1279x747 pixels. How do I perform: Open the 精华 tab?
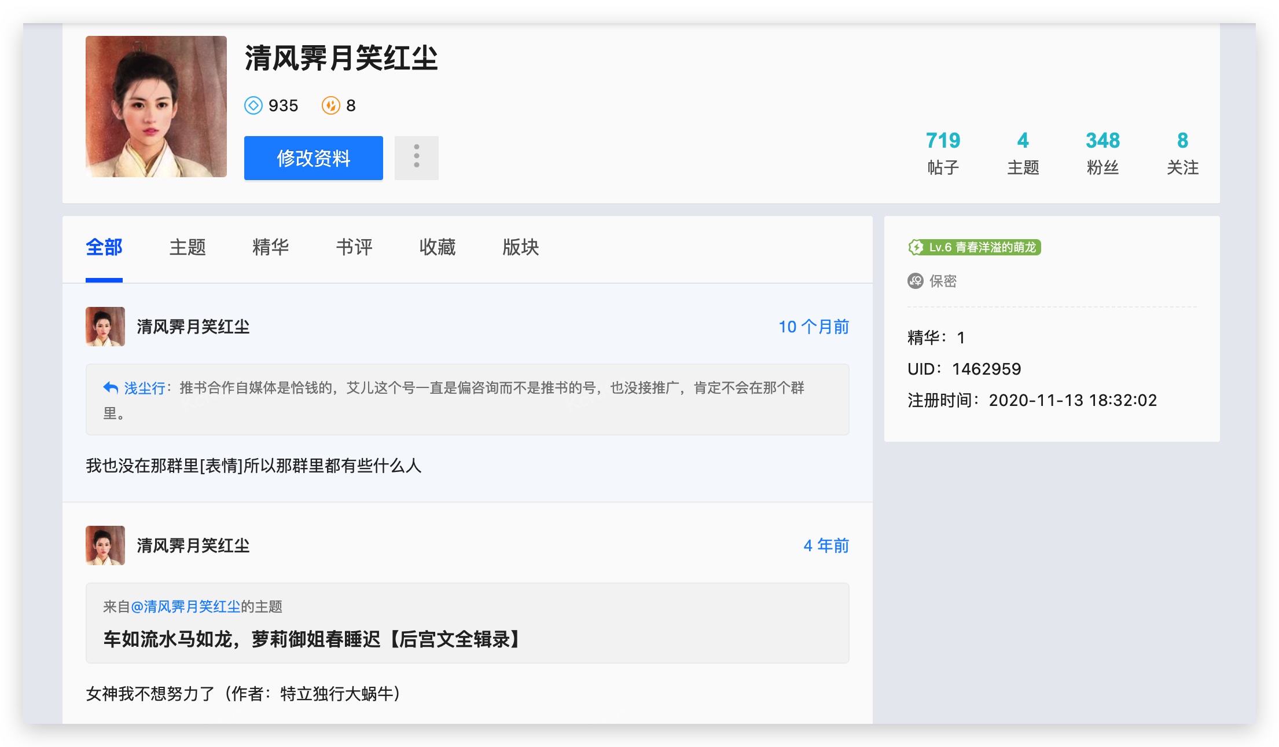(271, 247)
